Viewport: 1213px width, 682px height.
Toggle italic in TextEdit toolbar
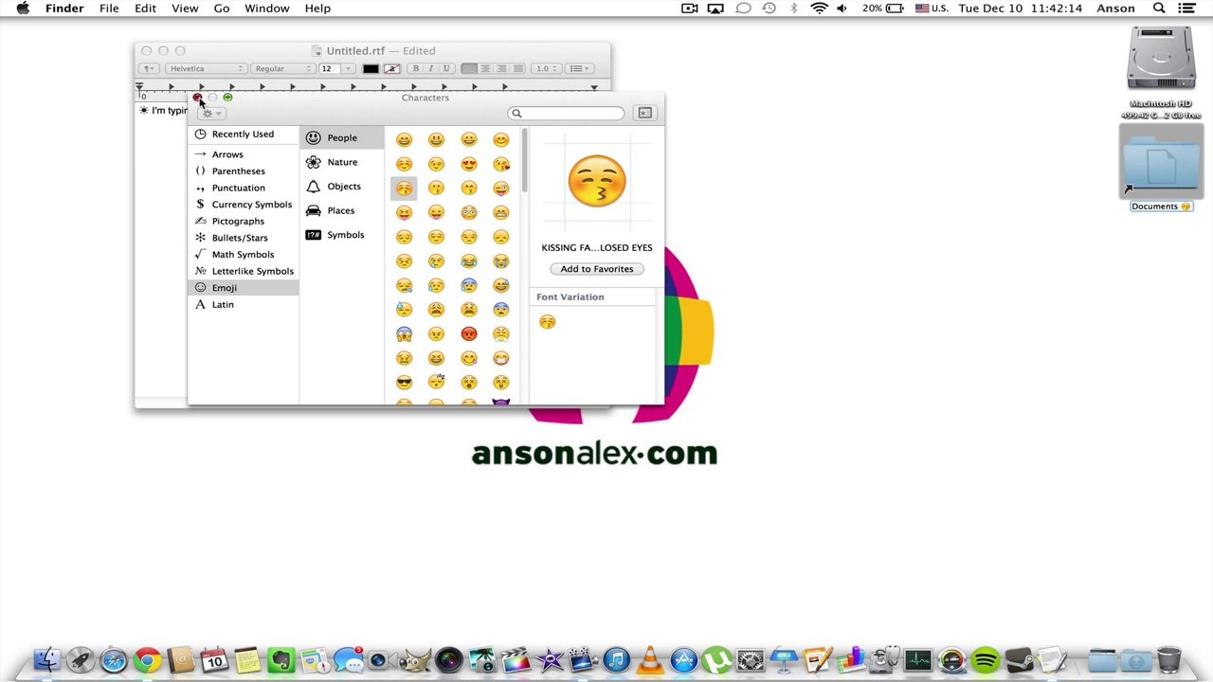coord(430,68)
